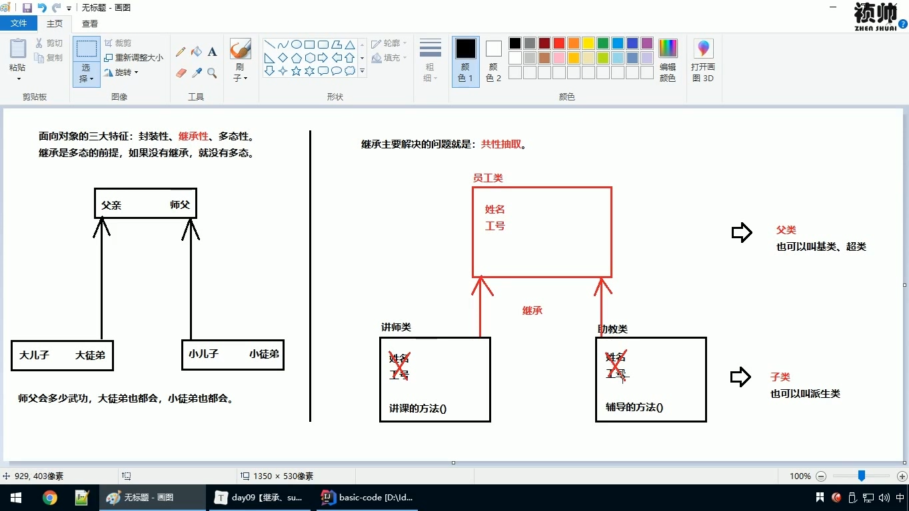
Task: Pick the curve shape
Action: tap(283, 45)
